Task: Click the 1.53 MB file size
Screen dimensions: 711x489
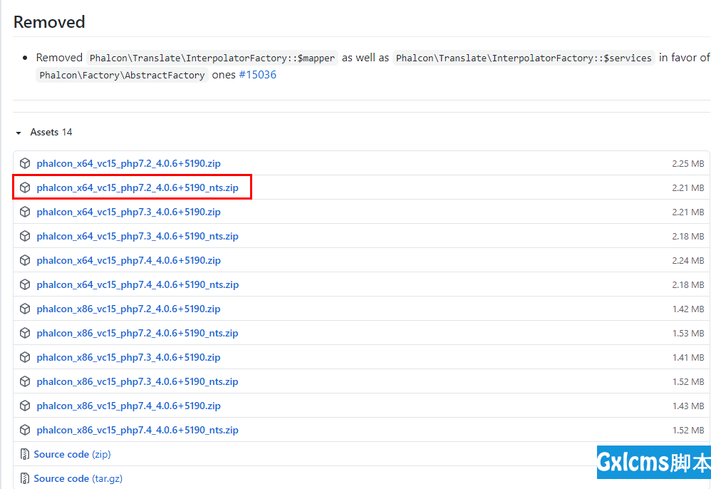Action: (688, 334)
